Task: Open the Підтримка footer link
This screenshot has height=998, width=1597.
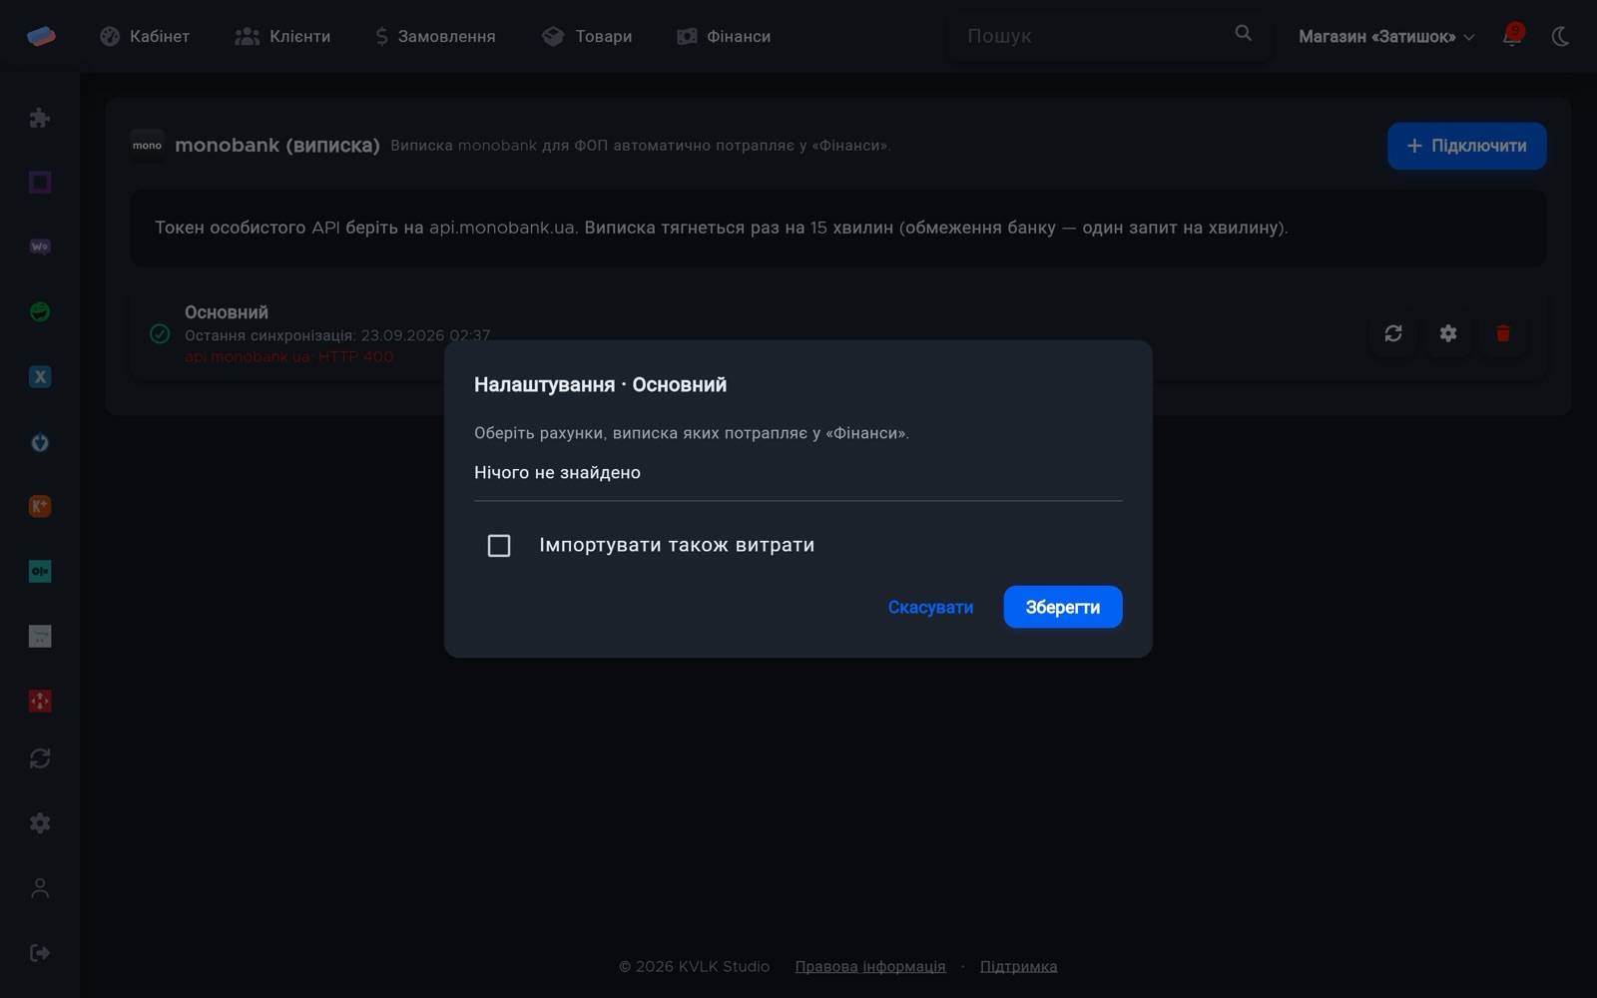Action: click(1018, 966)
